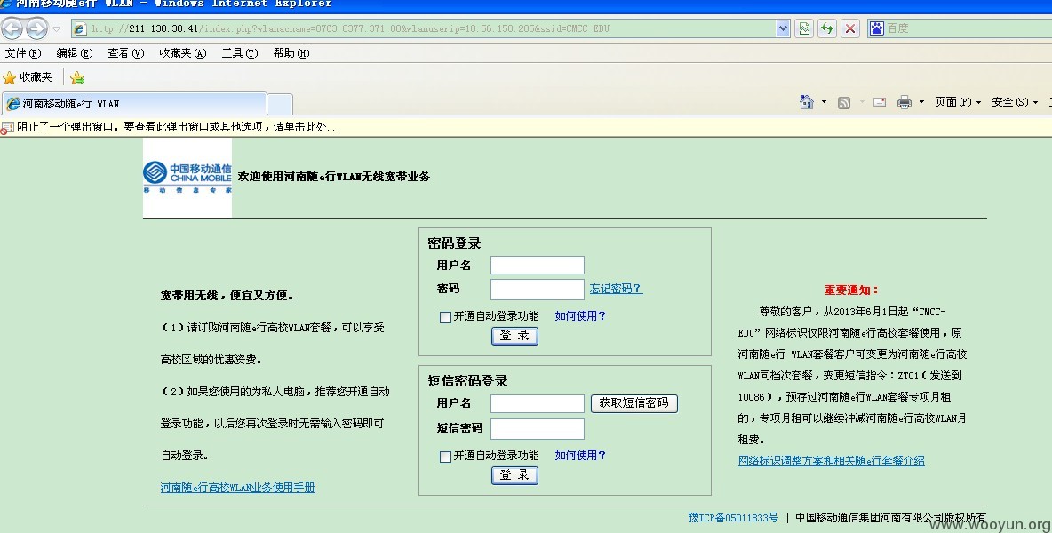Enable auto-login checkbox under 密码登录
1052x533 pixels.
pyautogui.click(x=445, y=317)
